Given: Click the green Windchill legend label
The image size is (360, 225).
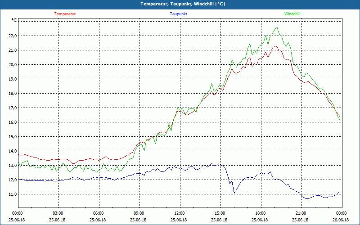Looking at the screenshot, I should pos(292,14).
